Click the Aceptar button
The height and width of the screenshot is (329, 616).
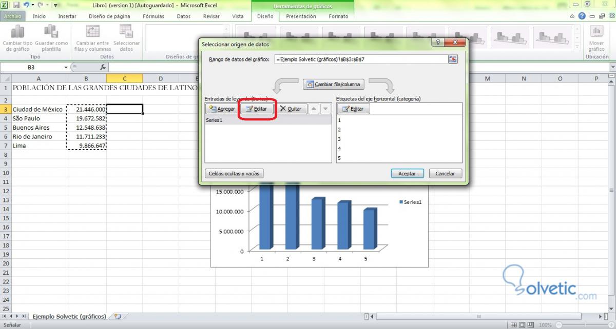[407, 173]
